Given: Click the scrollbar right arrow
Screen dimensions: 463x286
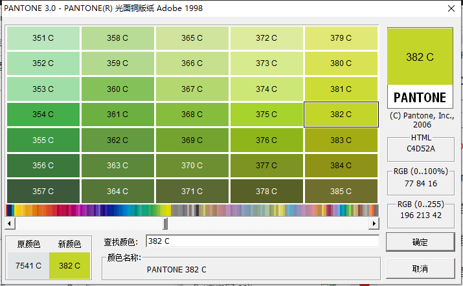Looking at the screenshot, I should pos(374,223).
